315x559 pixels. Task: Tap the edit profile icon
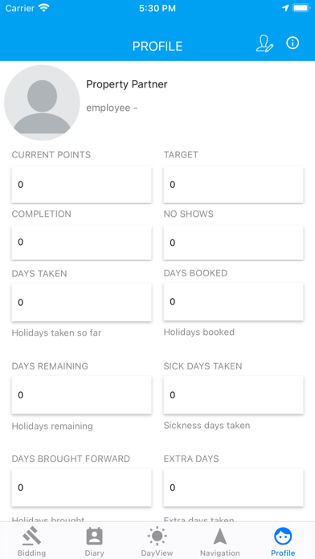click(x=264, y=44)
